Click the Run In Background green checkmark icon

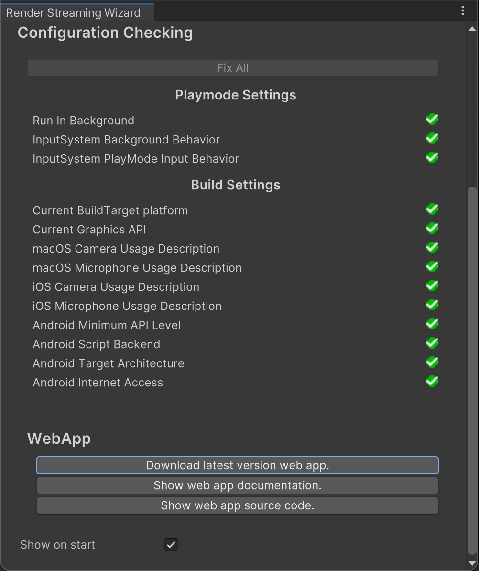tap(432, 120)
